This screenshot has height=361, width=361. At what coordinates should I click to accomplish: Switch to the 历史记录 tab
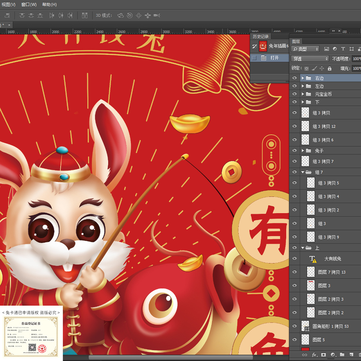click(261, 37)
